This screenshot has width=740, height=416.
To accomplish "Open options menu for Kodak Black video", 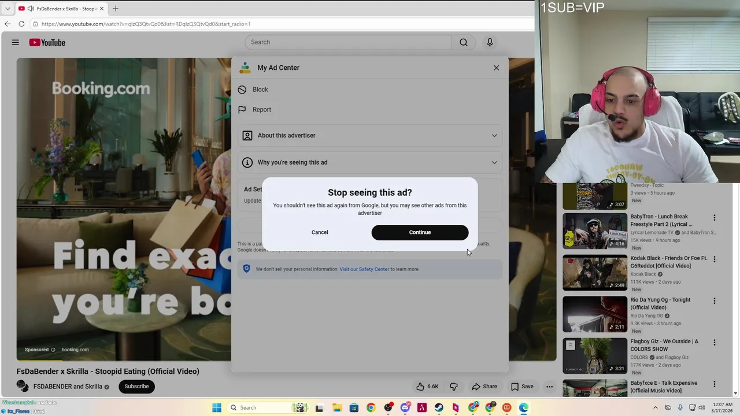I will tap(714, 259).
